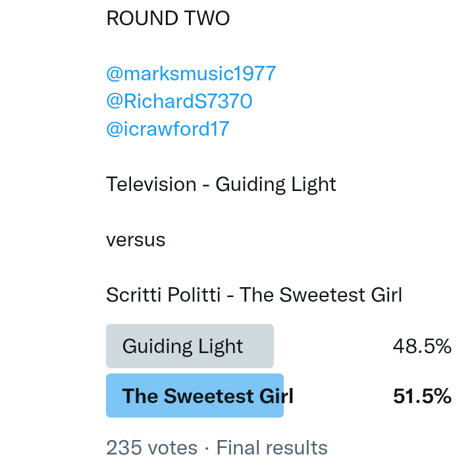474x467 pixels.
Task: Click the word "results" below the poll
Action: click(x=298, y=449)
